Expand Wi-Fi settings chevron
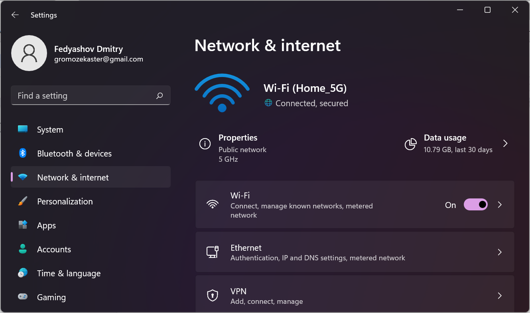Viewport: 530px width, 313px height. [500, 205]
